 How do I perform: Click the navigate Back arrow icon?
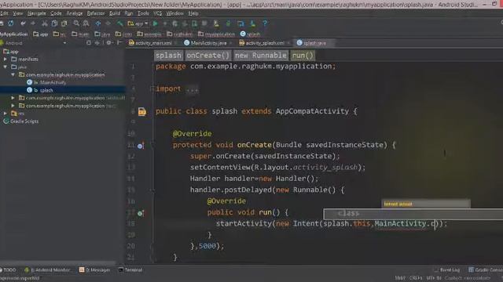pos(97,23)
